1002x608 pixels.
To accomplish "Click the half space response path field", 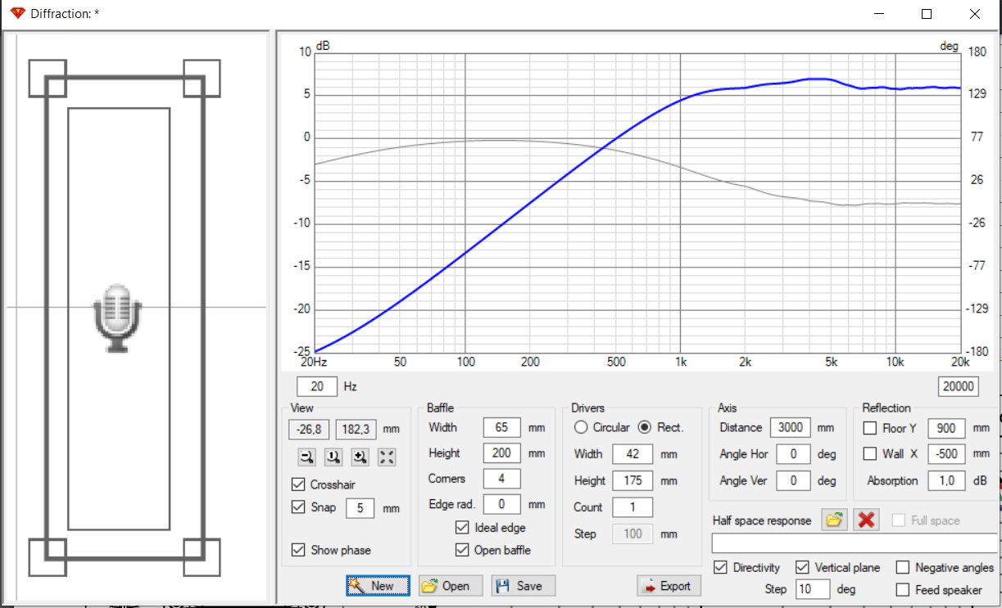I will [856, 543].
